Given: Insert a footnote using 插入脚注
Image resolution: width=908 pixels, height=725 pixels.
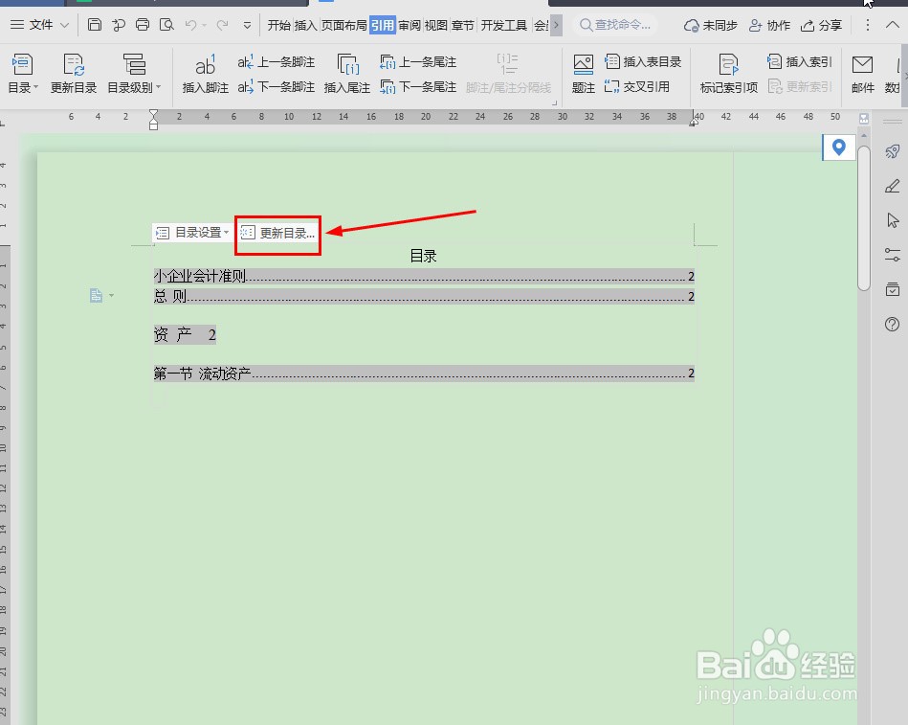Looking at the screenshot, I should click(x=205, y=86).
